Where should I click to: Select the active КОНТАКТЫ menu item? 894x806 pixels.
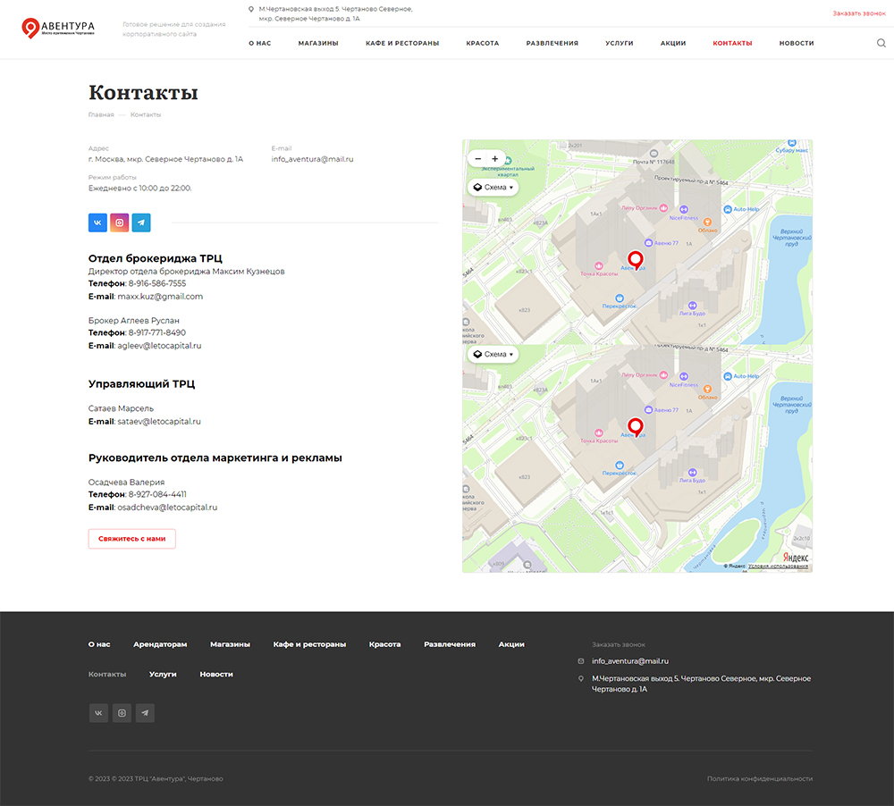click(732, 43)
